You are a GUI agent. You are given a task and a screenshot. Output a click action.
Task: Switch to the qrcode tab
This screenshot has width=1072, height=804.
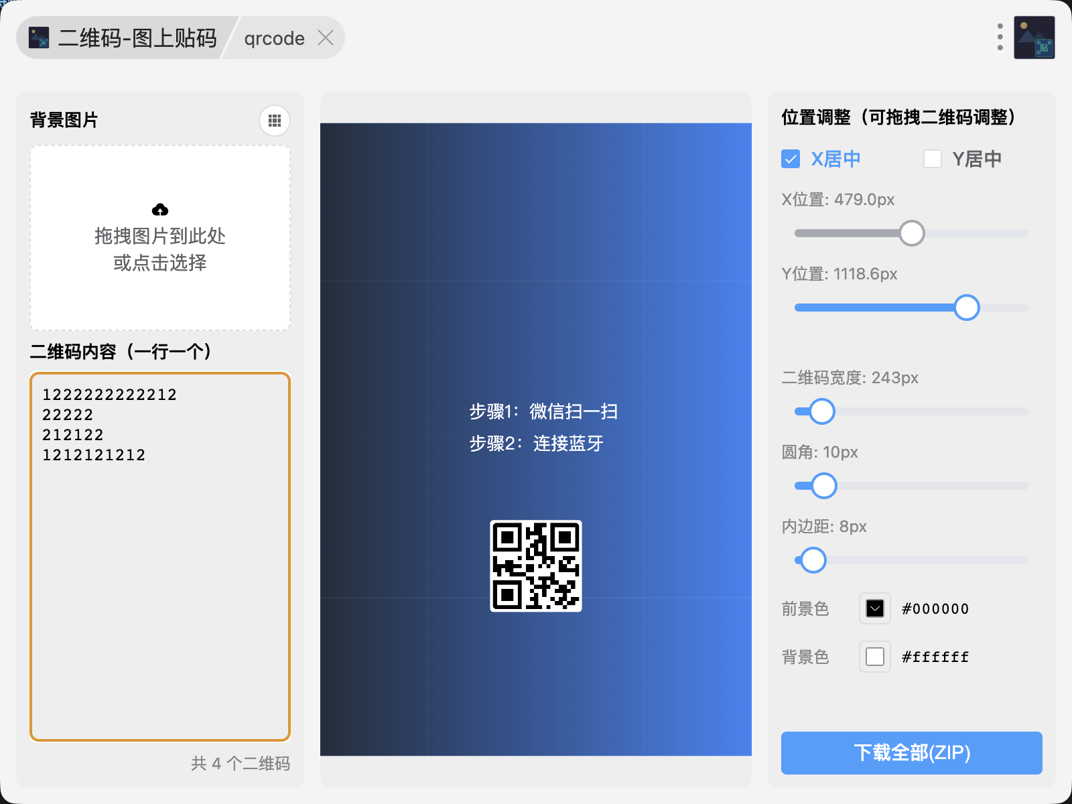click(274, 38)
